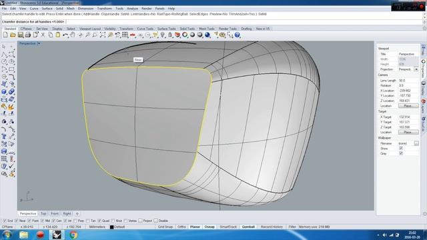Viewport: 427px width, 240px height.
Task: Click the wallpaper Filename browse button
Action: tap(416, 143)
